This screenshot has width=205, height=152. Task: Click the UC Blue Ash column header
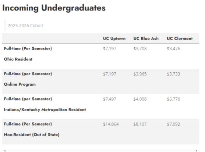pos(146,38)
